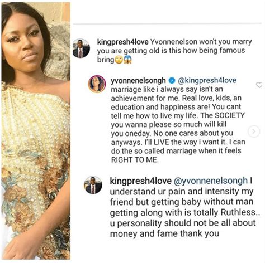265x263 pixels.
Task: Click the screaming face emoji in first comment
Action: click(x=127, y=60)
